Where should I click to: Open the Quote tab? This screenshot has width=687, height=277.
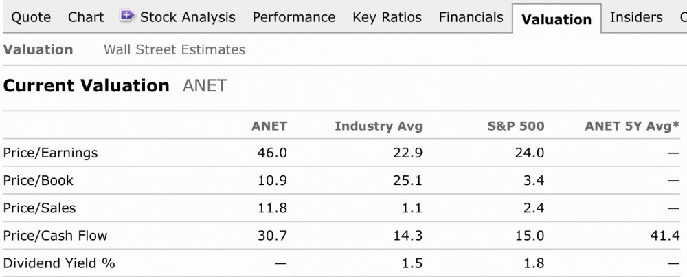pyautogui.click(x=31, y=17)
